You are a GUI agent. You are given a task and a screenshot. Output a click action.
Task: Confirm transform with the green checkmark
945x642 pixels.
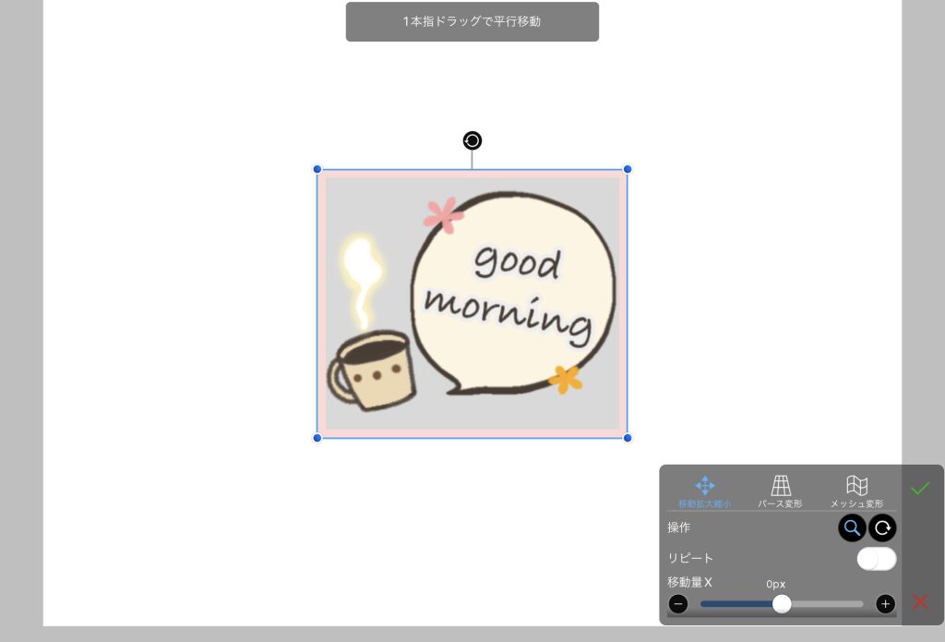coord(919,489)
